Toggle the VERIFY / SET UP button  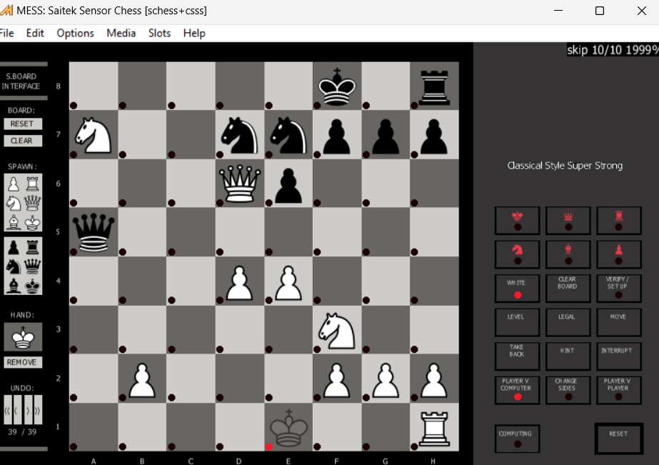pos(618,289)
